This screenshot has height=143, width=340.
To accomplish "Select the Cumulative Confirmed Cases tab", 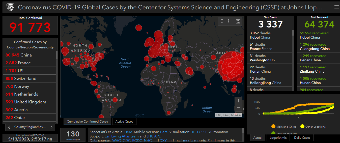I will click(87, 122).
